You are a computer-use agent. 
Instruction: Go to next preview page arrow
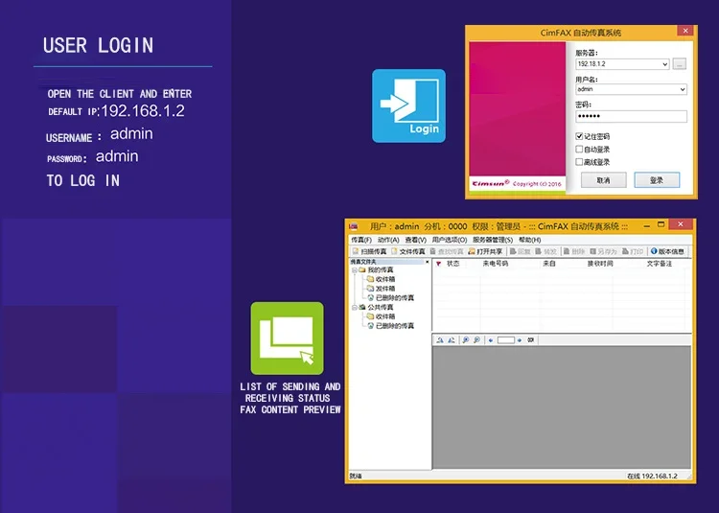click(x=520, y=340)
